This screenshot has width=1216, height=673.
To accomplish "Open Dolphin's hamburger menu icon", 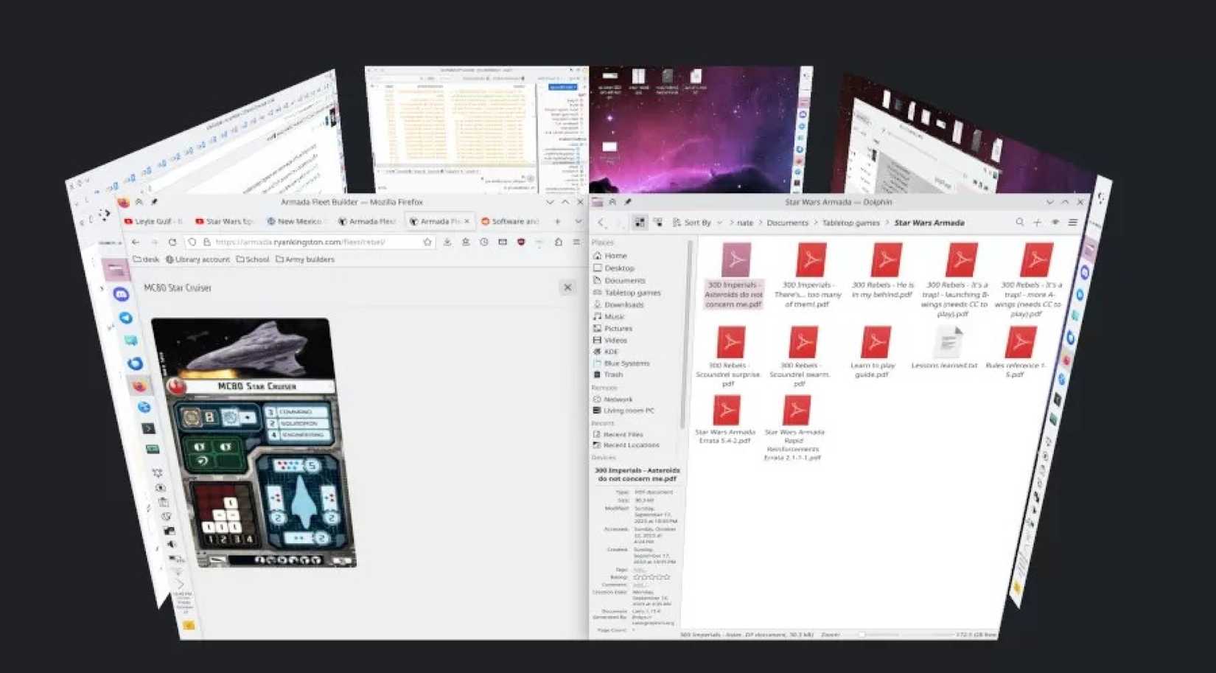I will tap(1071, 222).
